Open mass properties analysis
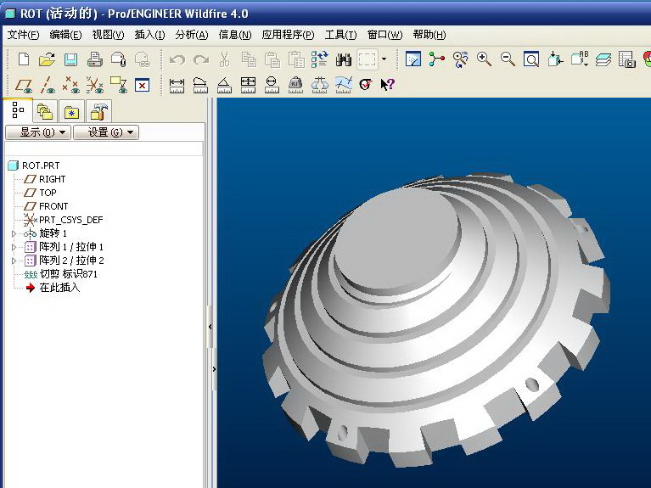The image size is (651, 488). (295, 85)
